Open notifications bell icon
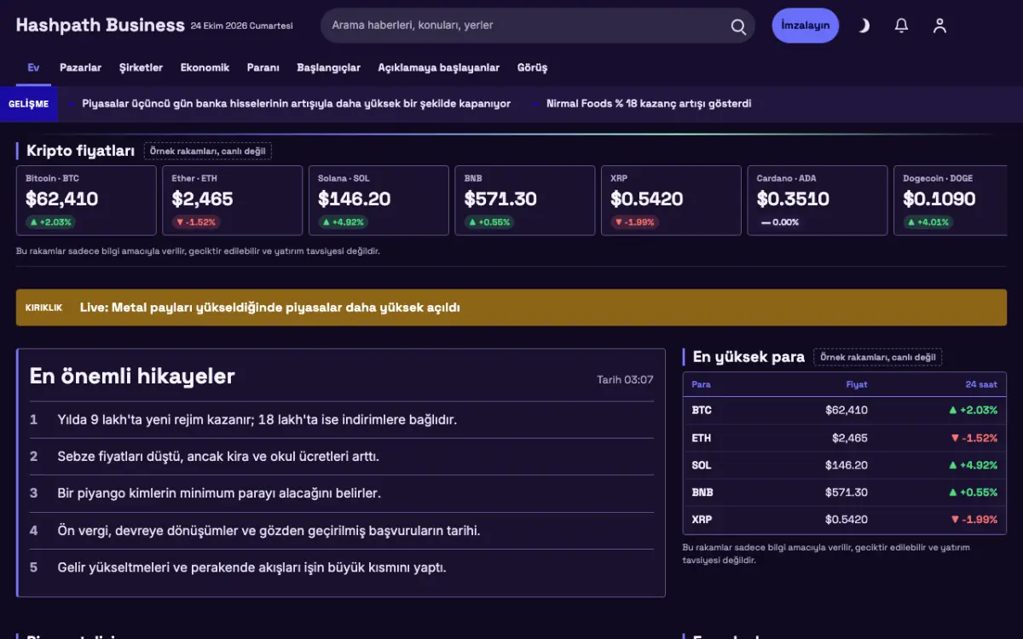 tap(901, 26)
